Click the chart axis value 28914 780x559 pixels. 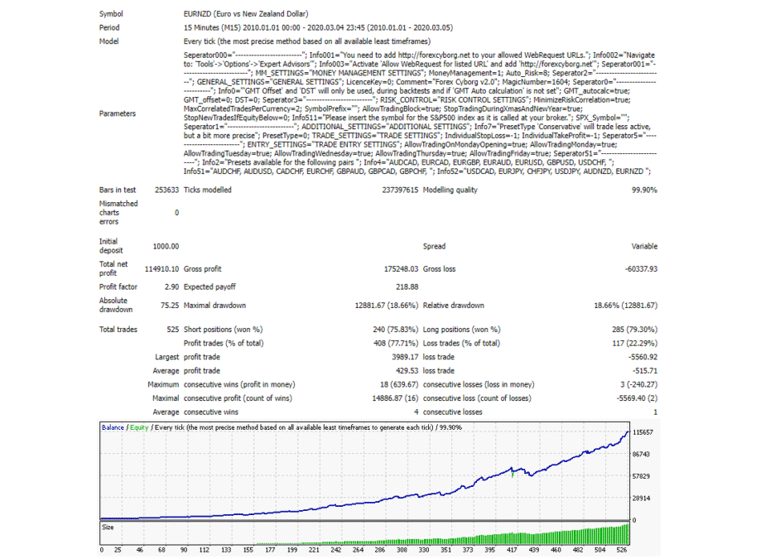click(x=641, y=499)
